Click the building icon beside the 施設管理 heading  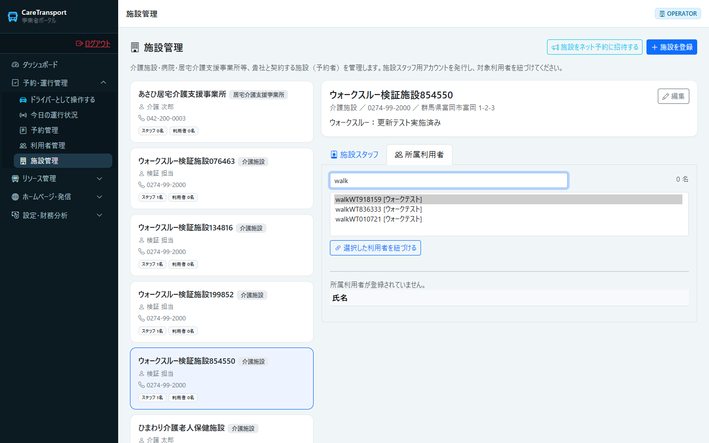click(x=135, y=47)
